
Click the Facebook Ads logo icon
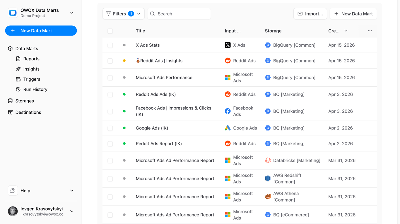point(228,111)
